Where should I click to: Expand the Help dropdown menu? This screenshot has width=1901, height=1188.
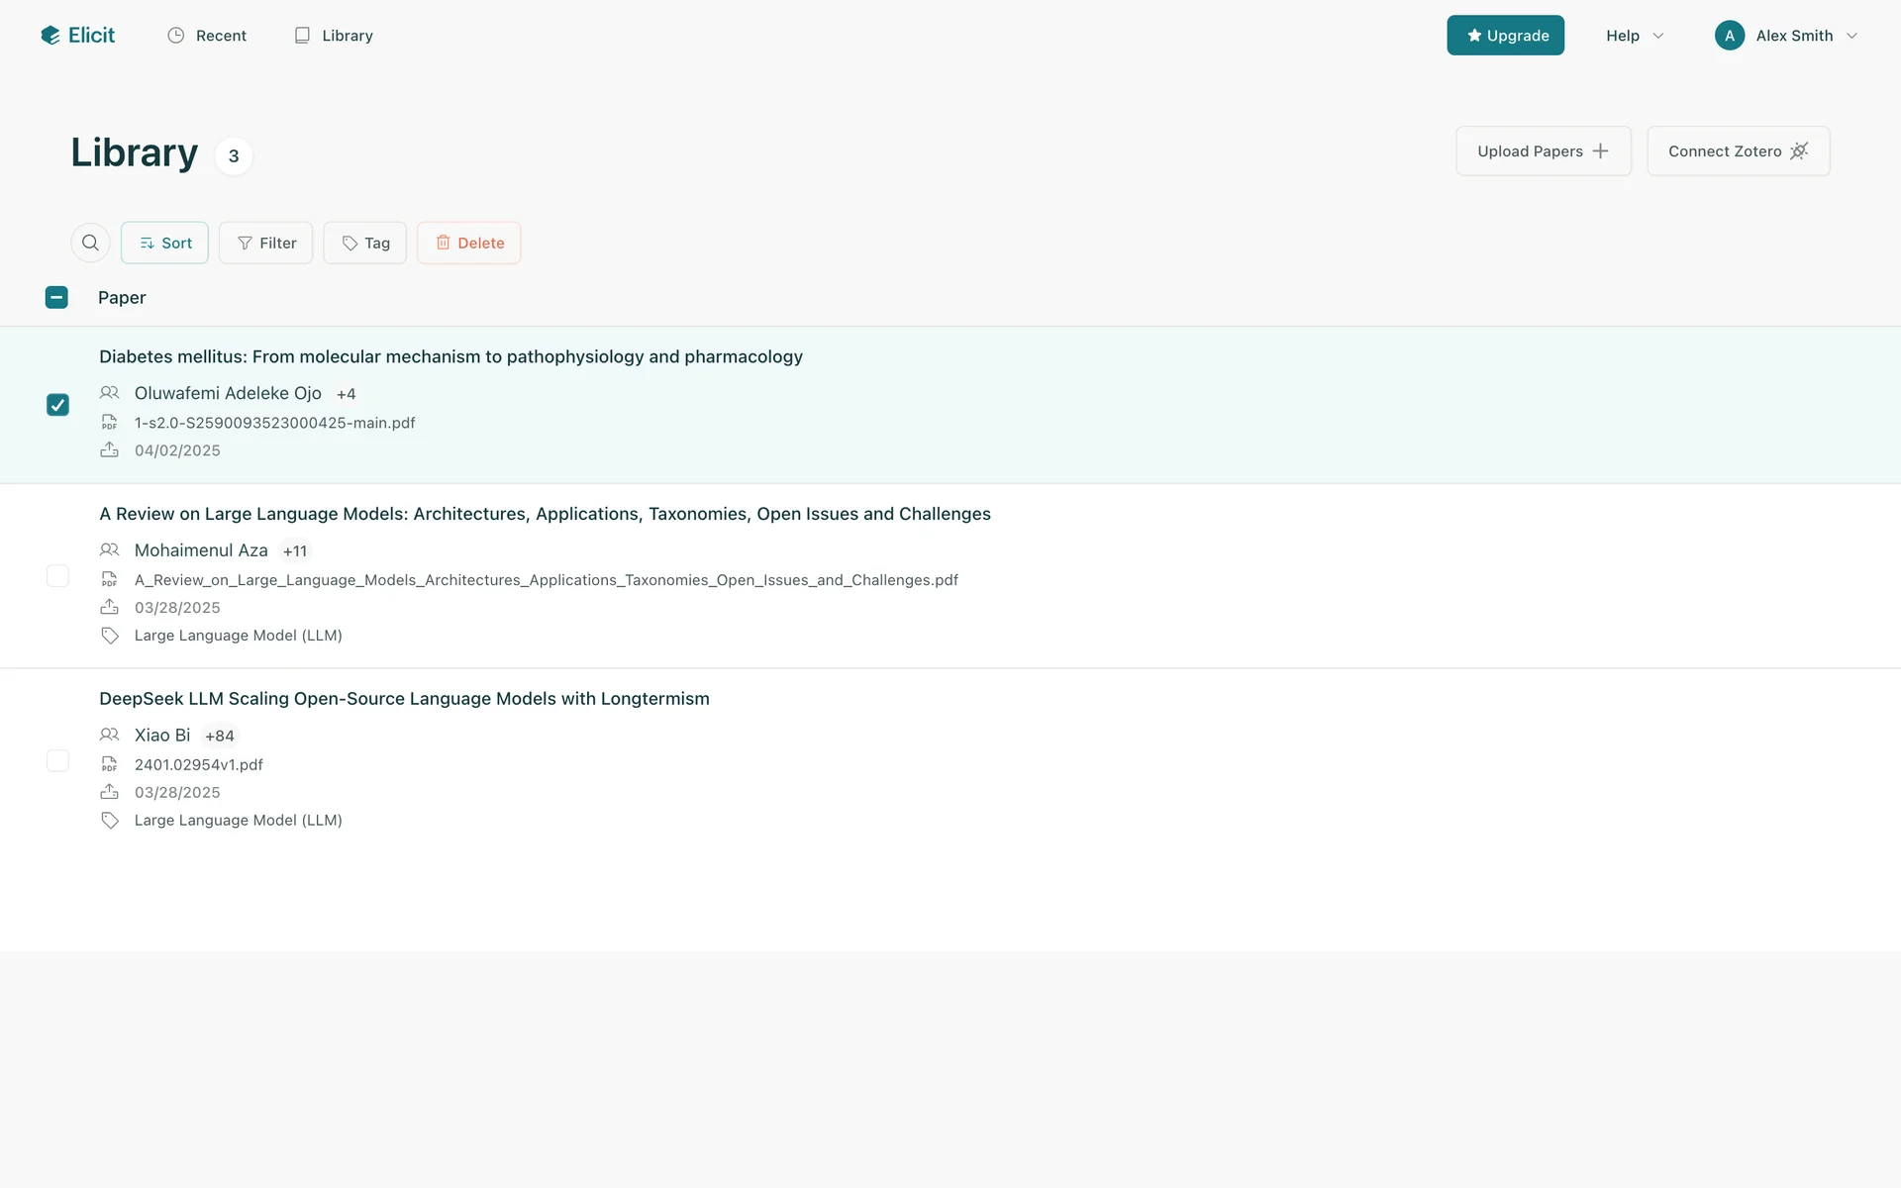tap(1634, 36)
